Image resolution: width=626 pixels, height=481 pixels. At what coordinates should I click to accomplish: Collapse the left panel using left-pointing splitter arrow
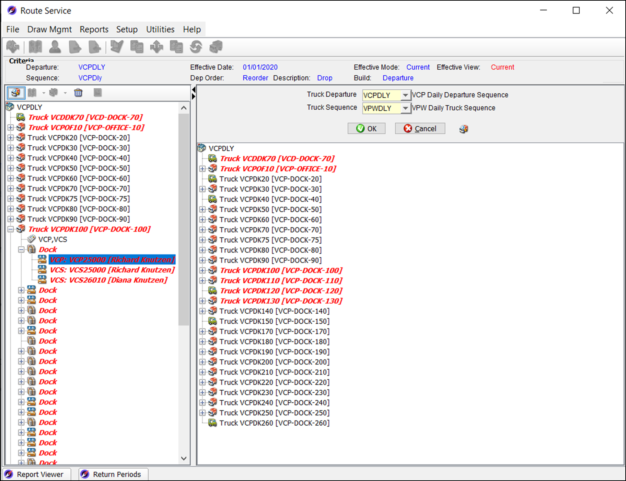(194, 90)
